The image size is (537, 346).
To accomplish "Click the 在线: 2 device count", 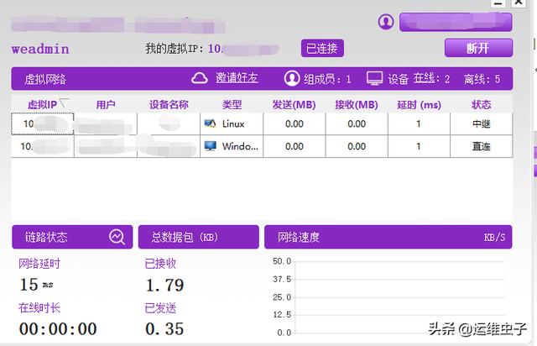I will (431, 79).
